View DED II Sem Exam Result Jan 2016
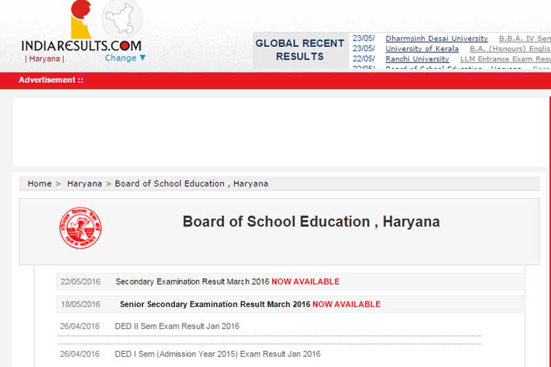This screenshot has width=551, height=367. [177, 326]
